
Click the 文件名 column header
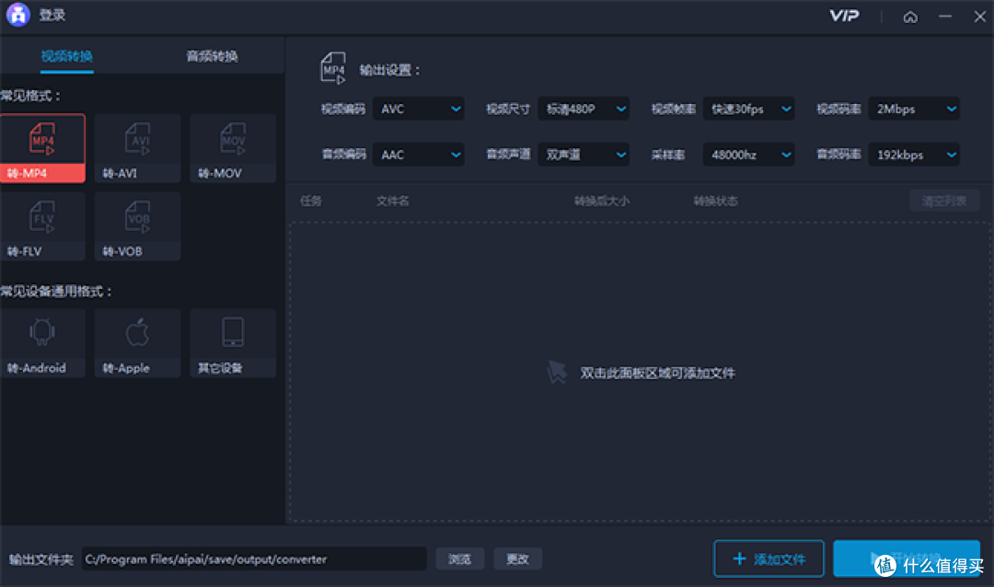pyautogui.click(x=392, y=201)
